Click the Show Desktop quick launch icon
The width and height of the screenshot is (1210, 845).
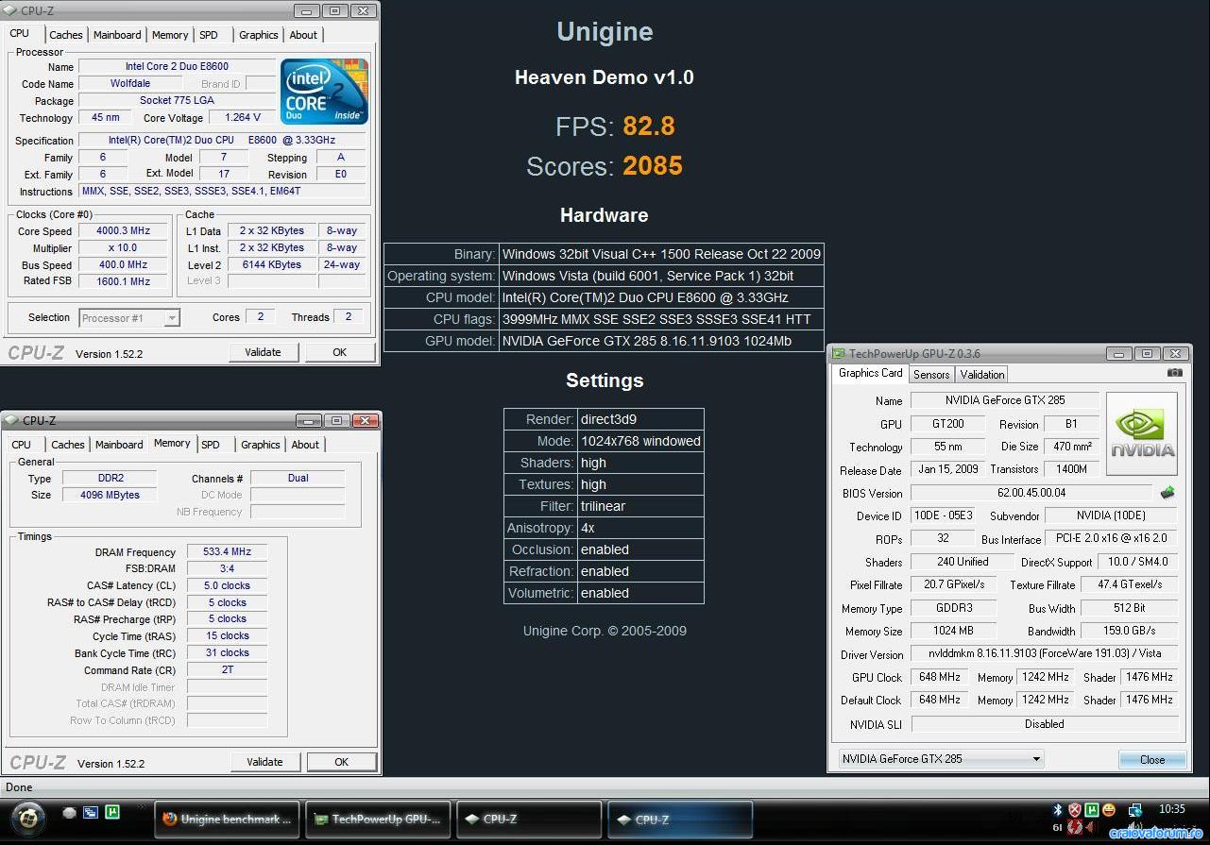pyautogui.click(x=70, y=812)
